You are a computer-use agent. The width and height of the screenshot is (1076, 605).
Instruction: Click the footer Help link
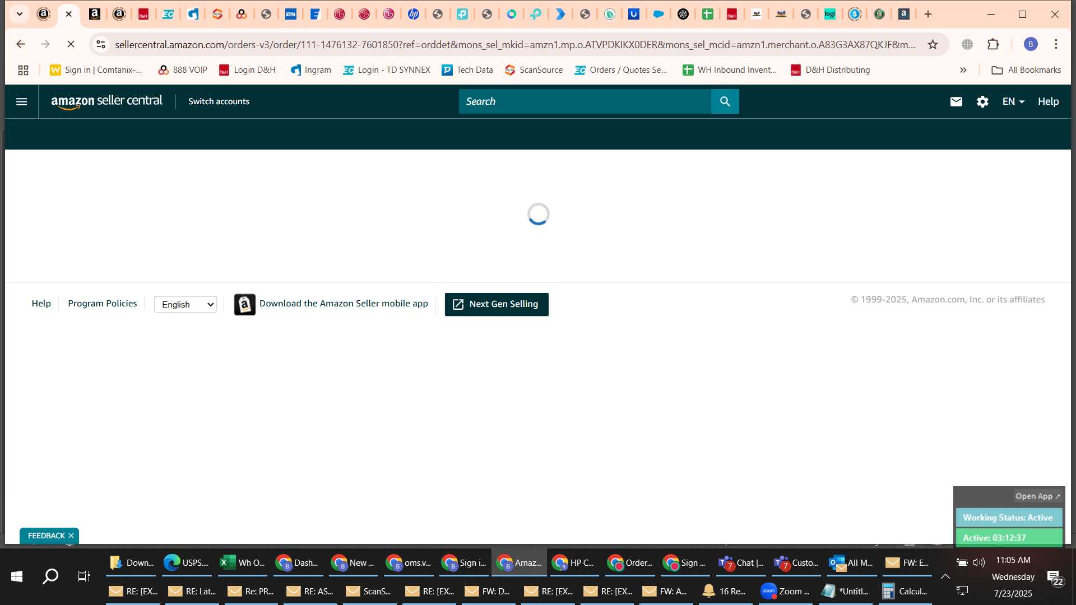coord(41,303)
